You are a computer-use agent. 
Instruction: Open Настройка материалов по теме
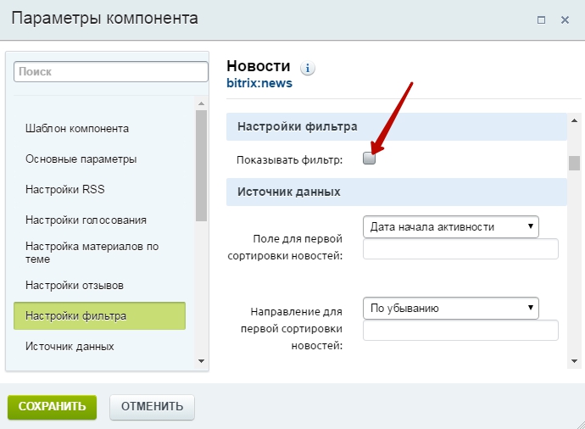point(92,253)
